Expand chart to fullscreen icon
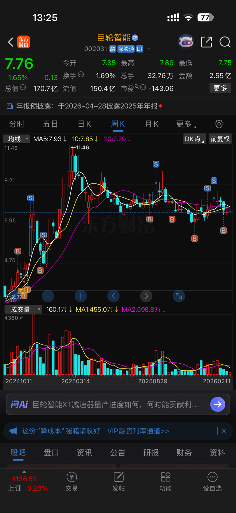 pyautogui.click(x=179, y=296)
